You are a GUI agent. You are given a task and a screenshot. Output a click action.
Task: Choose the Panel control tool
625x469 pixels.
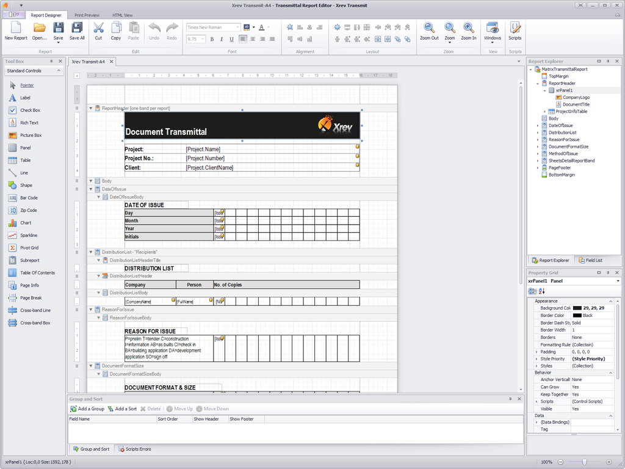pos(26,148)
